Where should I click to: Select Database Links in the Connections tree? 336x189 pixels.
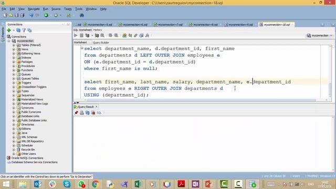30,116
